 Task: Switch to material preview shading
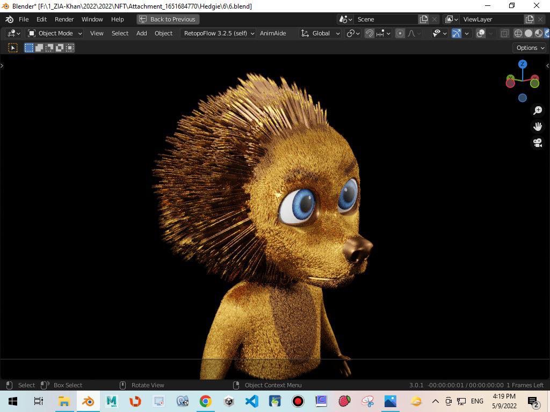pyautogui.click(x=538, y=33)
